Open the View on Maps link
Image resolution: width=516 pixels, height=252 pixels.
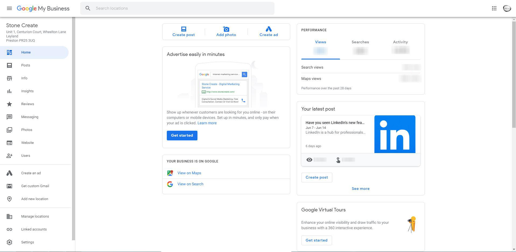[x=189, y=173]
